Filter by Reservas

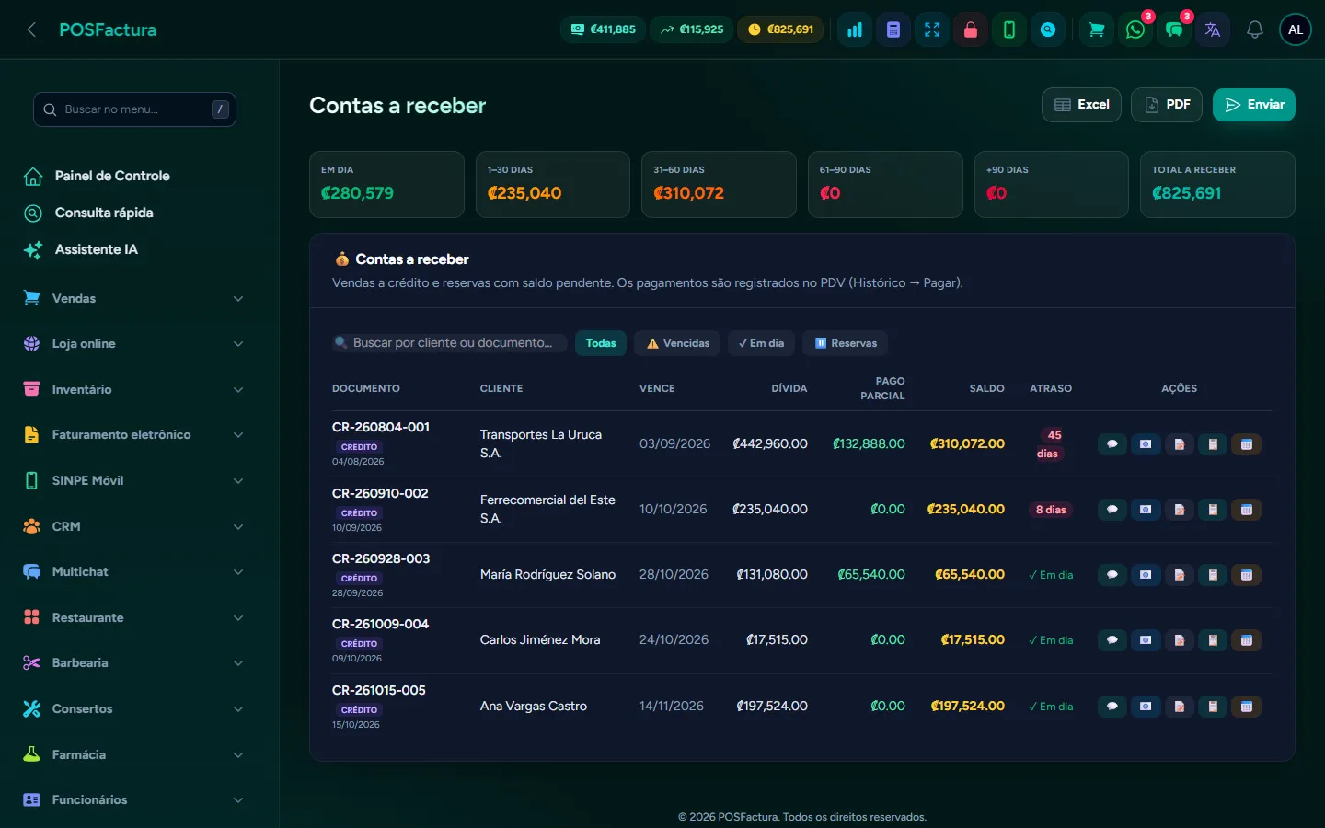click(x=846, y=343)
